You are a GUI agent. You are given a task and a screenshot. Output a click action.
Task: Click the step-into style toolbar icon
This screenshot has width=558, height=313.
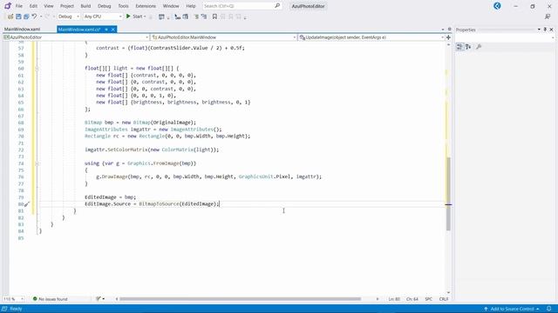178,17
